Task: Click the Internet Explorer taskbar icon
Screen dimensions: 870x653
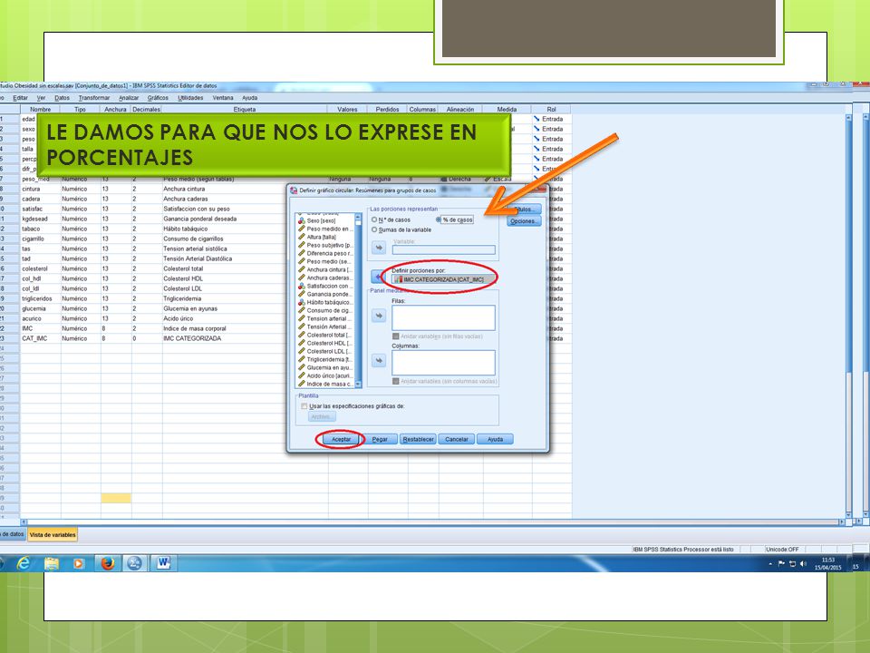Action: point(24,563)
